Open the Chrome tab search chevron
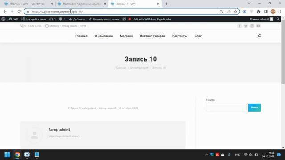This screenshot has height=160, width=285. (x=249, y=4)
